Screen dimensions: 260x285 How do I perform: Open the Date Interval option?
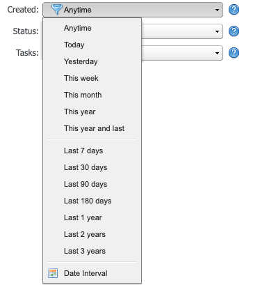coord(92,273)
